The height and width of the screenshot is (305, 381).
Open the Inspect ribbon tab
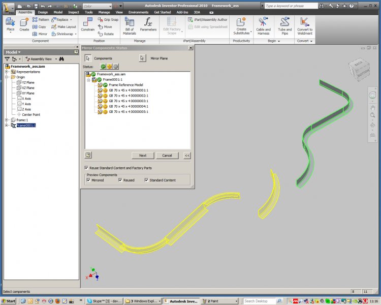73,12
